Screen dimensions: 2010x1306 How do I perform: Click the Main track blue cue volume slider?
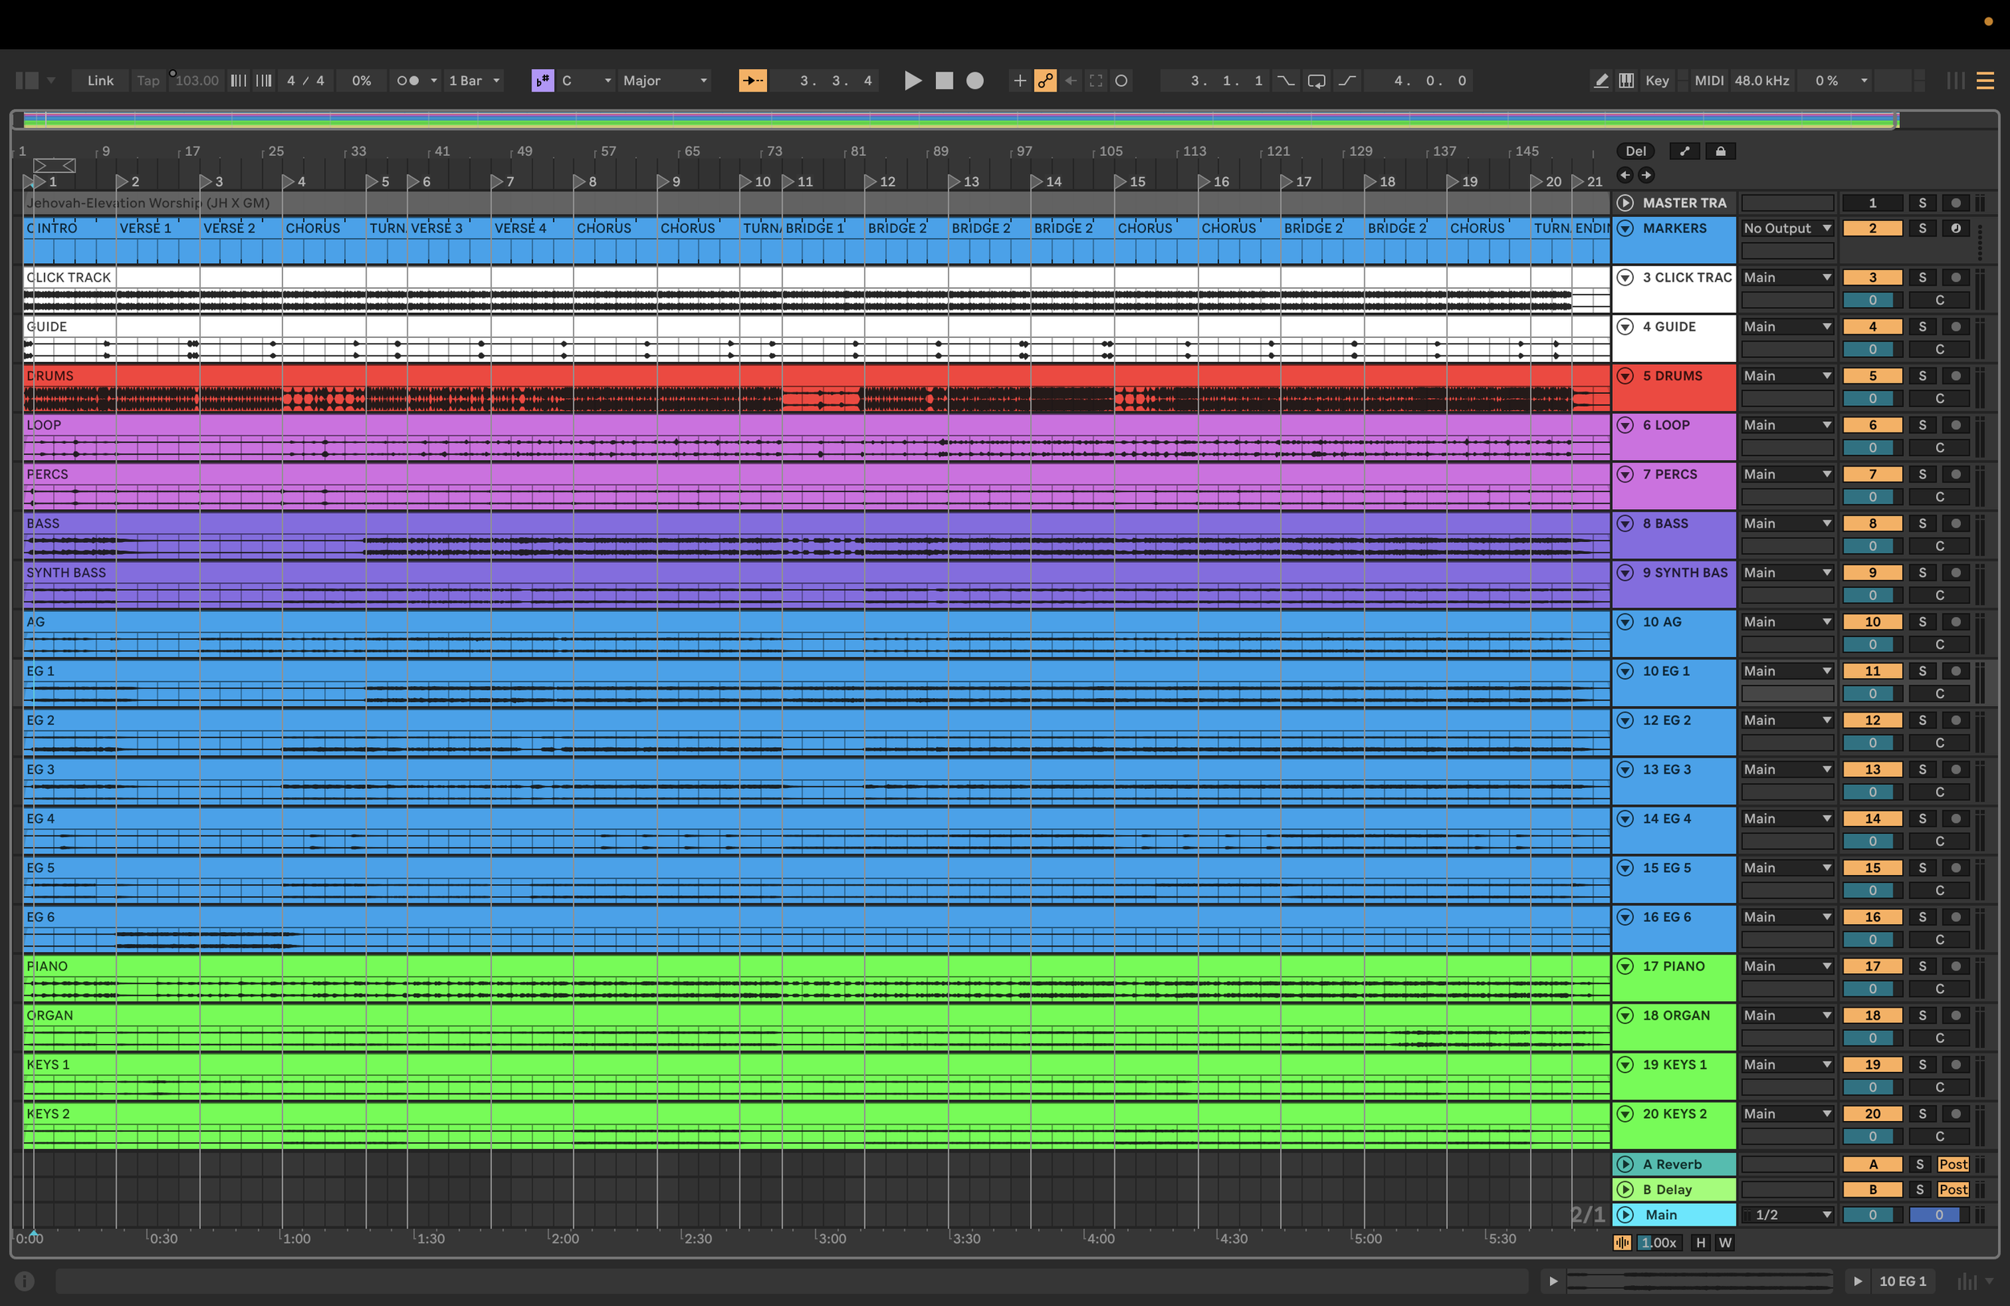tap(1938, 1215)
